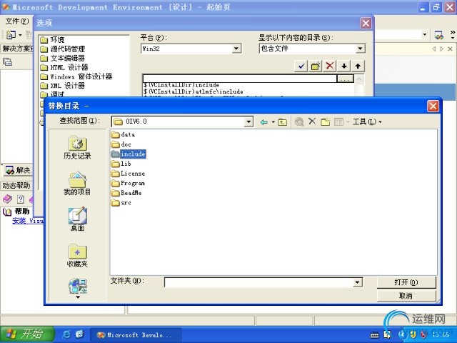Add a new directory line in the options dialog
The height and width of the screenshot is (343, 457).
316,66
